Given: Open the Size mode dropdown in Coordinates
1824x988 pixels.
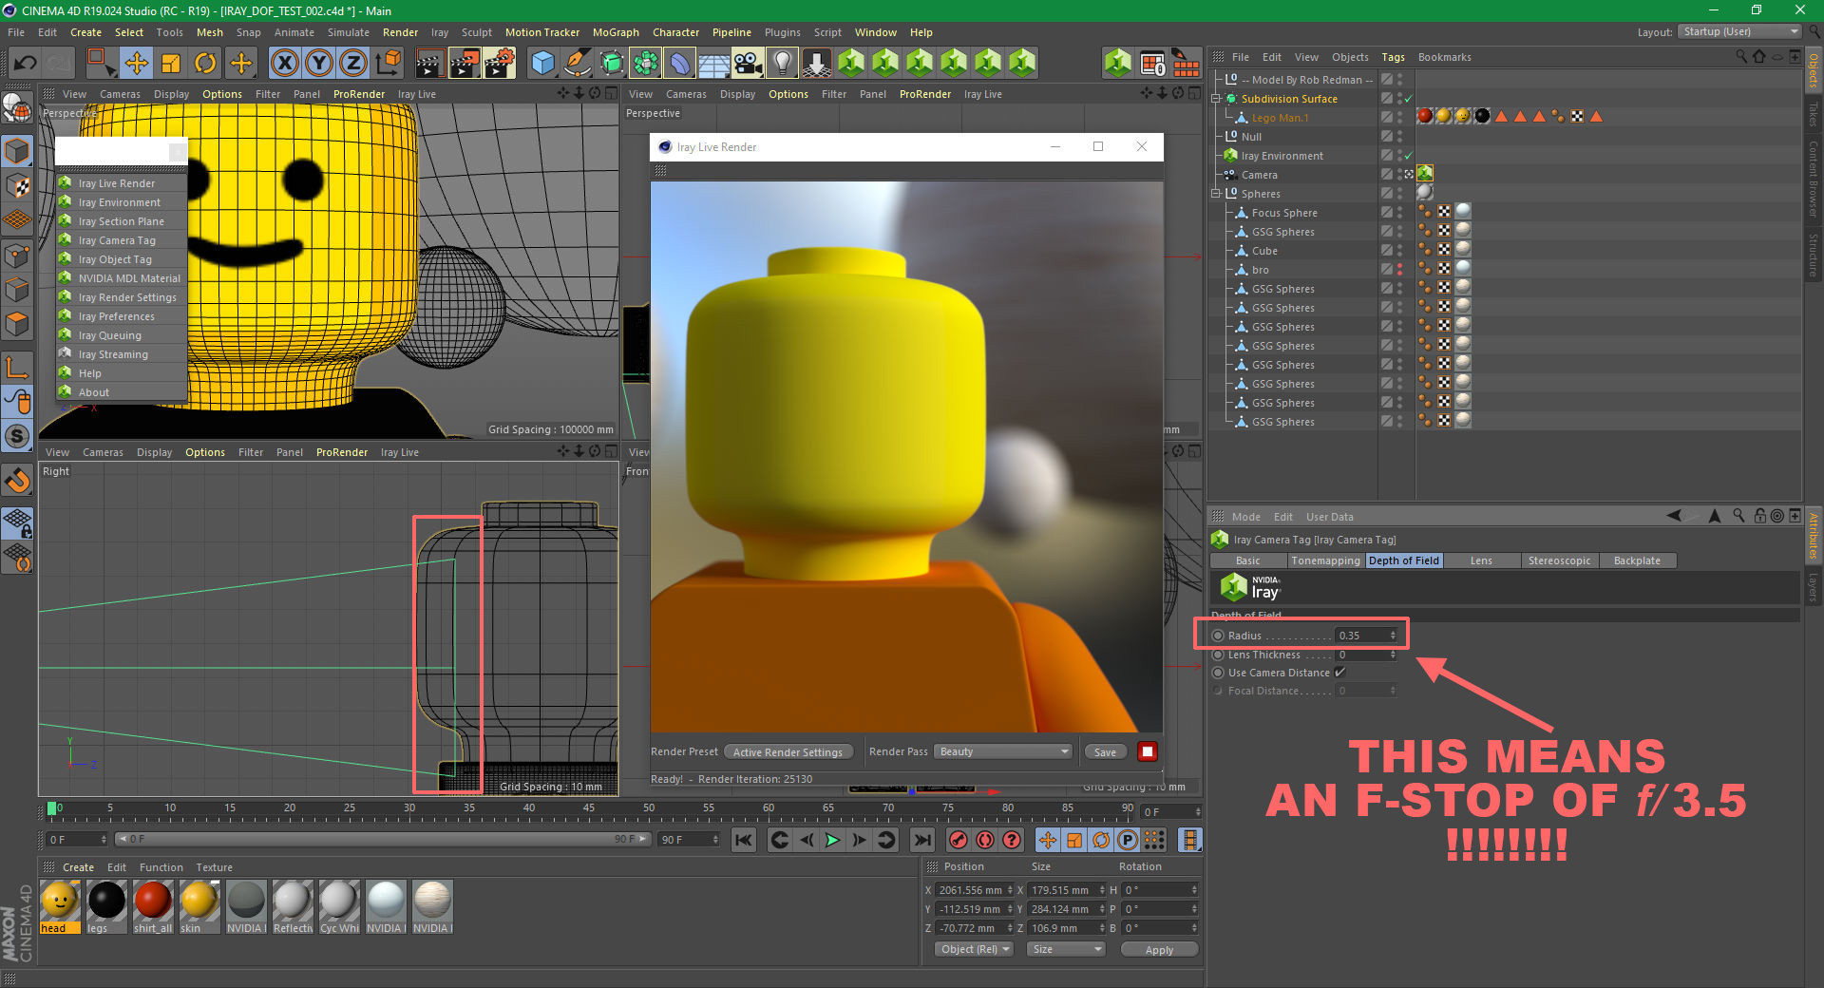Looking at the screenshot, I should [1067, 949].
